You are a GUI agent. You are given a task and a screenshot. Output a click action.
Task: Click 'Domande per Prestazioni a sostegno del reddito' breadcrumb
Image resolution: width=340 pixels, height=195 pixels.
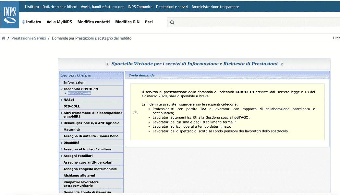91,38
